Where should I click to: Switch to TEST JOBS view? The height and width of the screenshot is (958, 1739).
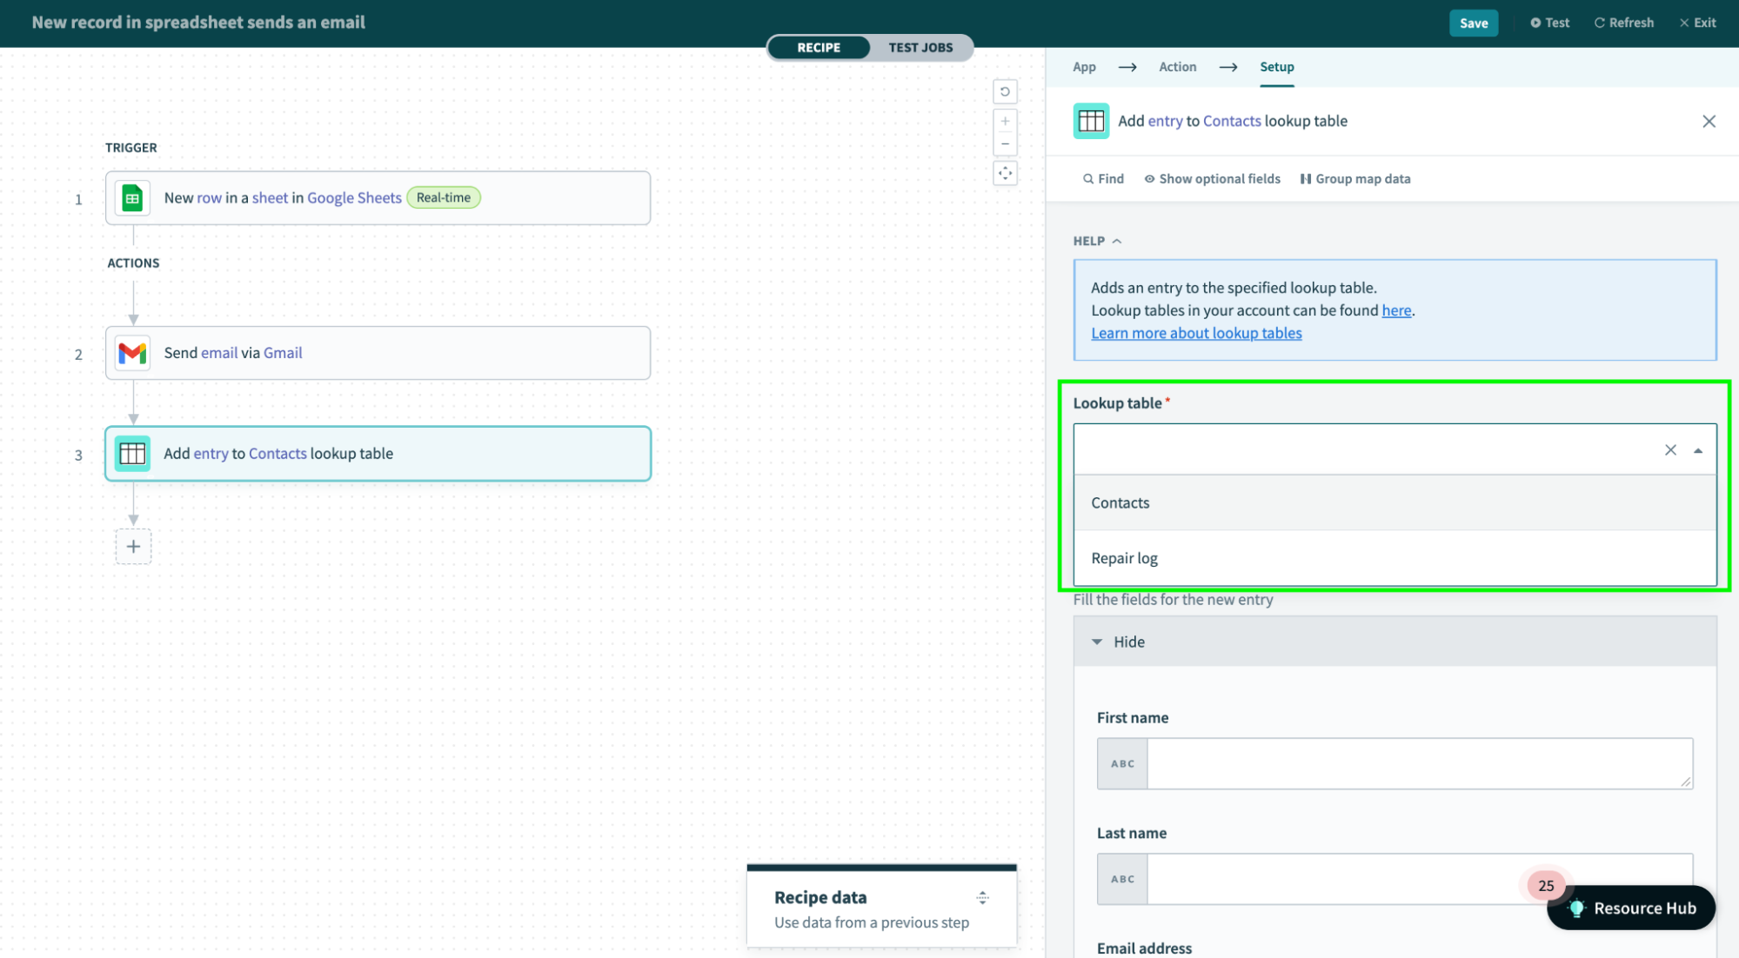click(x=920, y=48)
